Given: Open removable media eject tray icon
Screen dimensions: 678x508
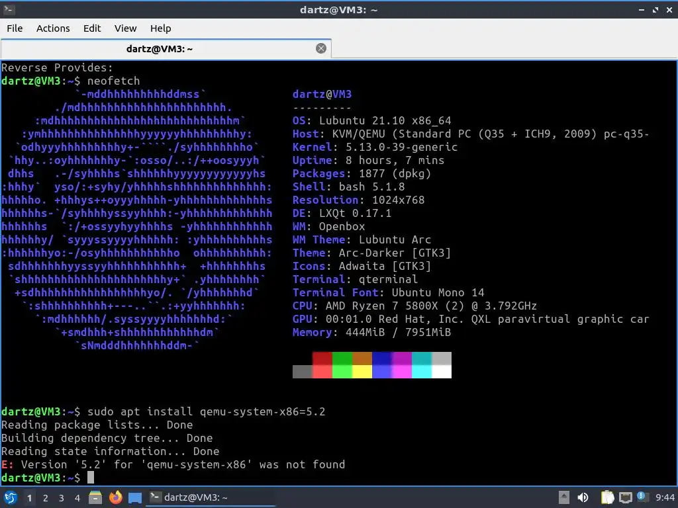Looking at the screenshot, I should 564,497.
